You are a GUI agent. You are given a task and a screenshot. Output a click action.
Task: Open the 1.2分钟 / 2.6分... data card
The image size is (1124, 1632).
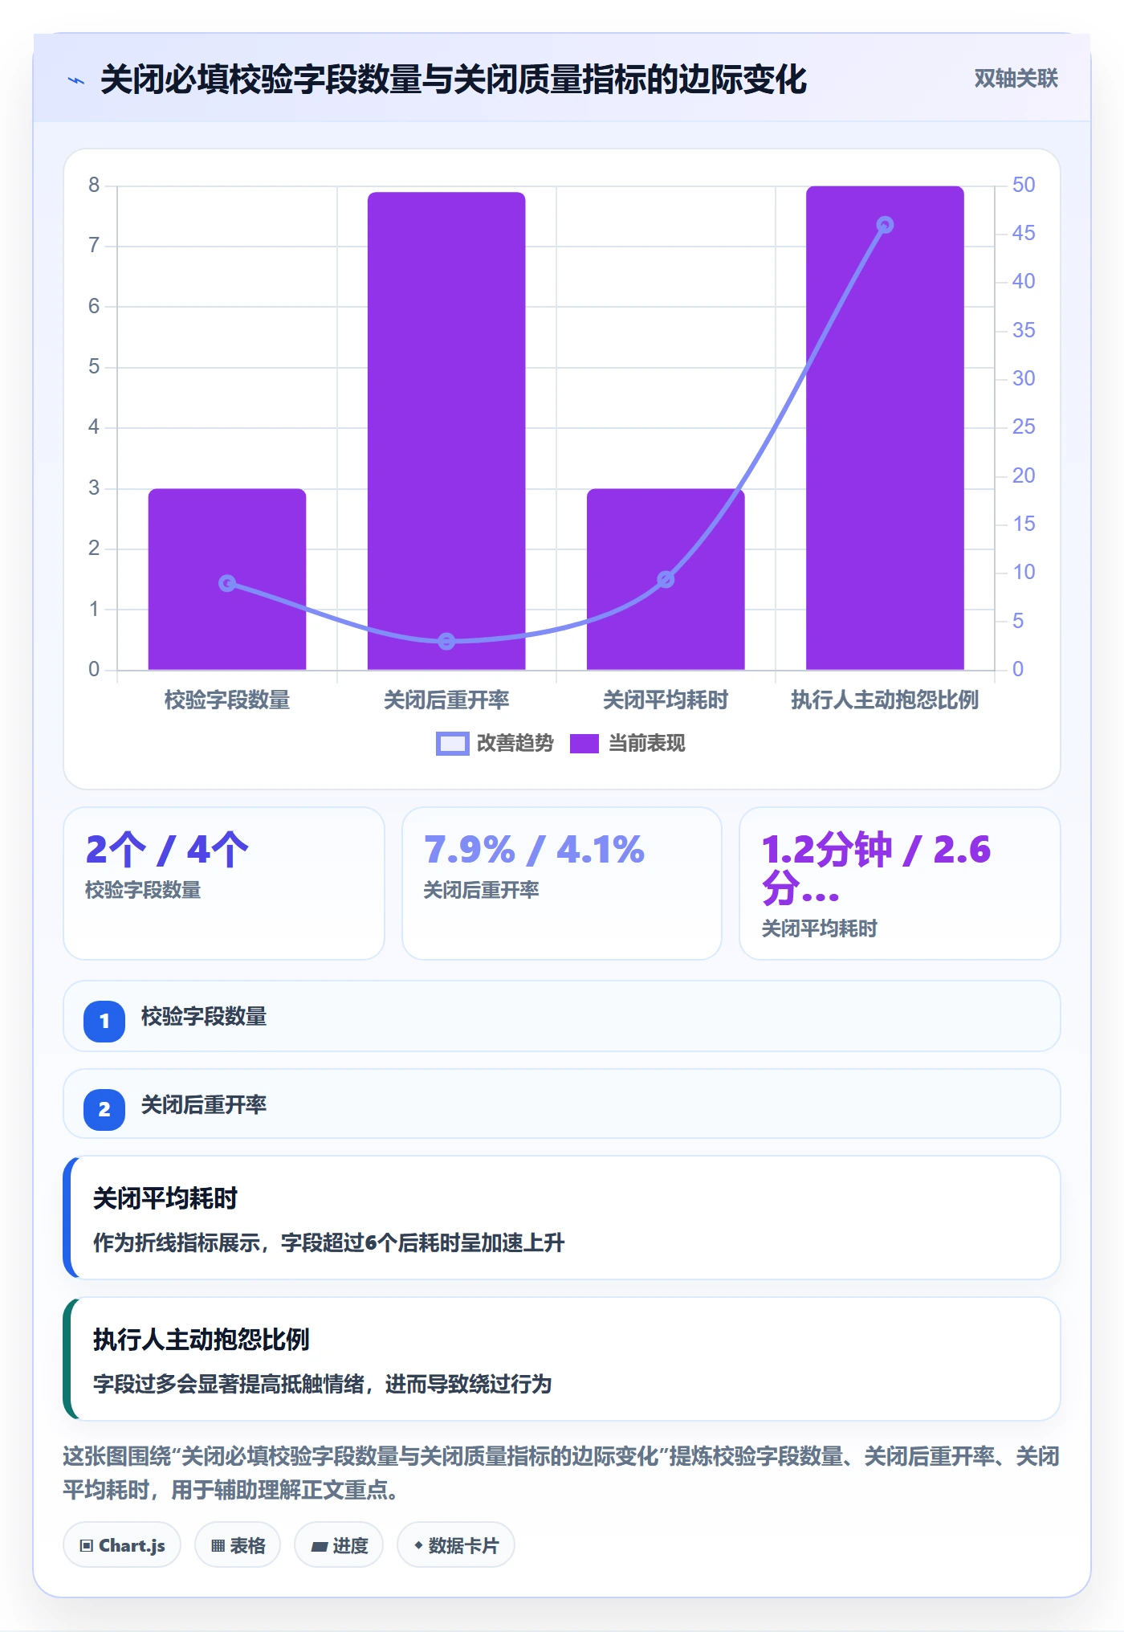click(900, 883)
